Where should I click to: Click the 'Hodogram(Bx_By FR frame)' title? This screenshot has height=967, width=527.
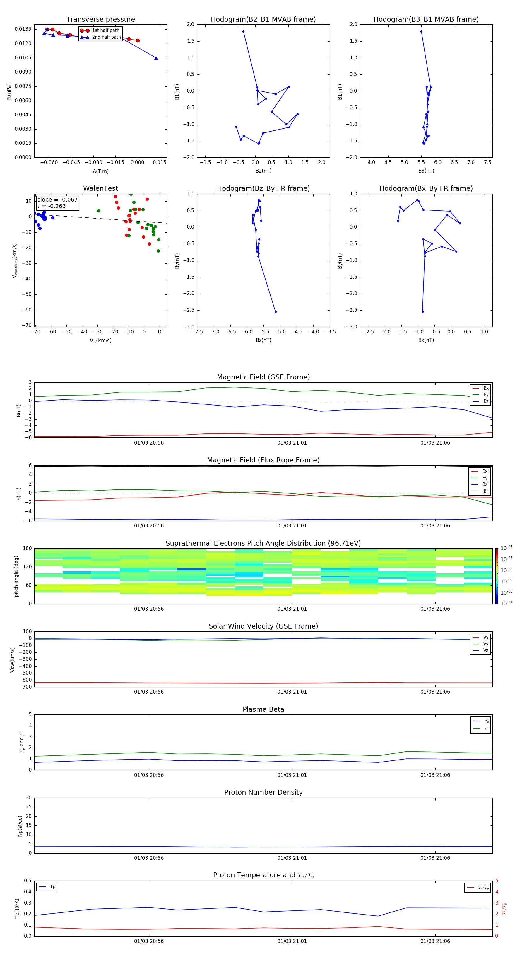pos(426,188)
